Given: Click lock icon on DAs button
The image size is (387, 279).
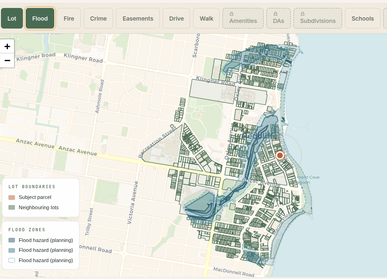Looking at the screenshot, I should pyautogui.click(x=275, y=14).
